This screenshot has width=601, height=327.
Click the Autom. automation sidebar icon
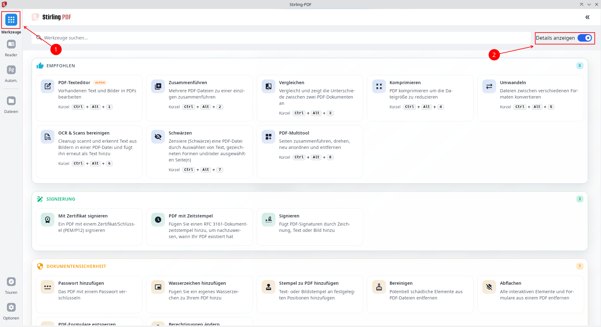(x=11, y=70)
